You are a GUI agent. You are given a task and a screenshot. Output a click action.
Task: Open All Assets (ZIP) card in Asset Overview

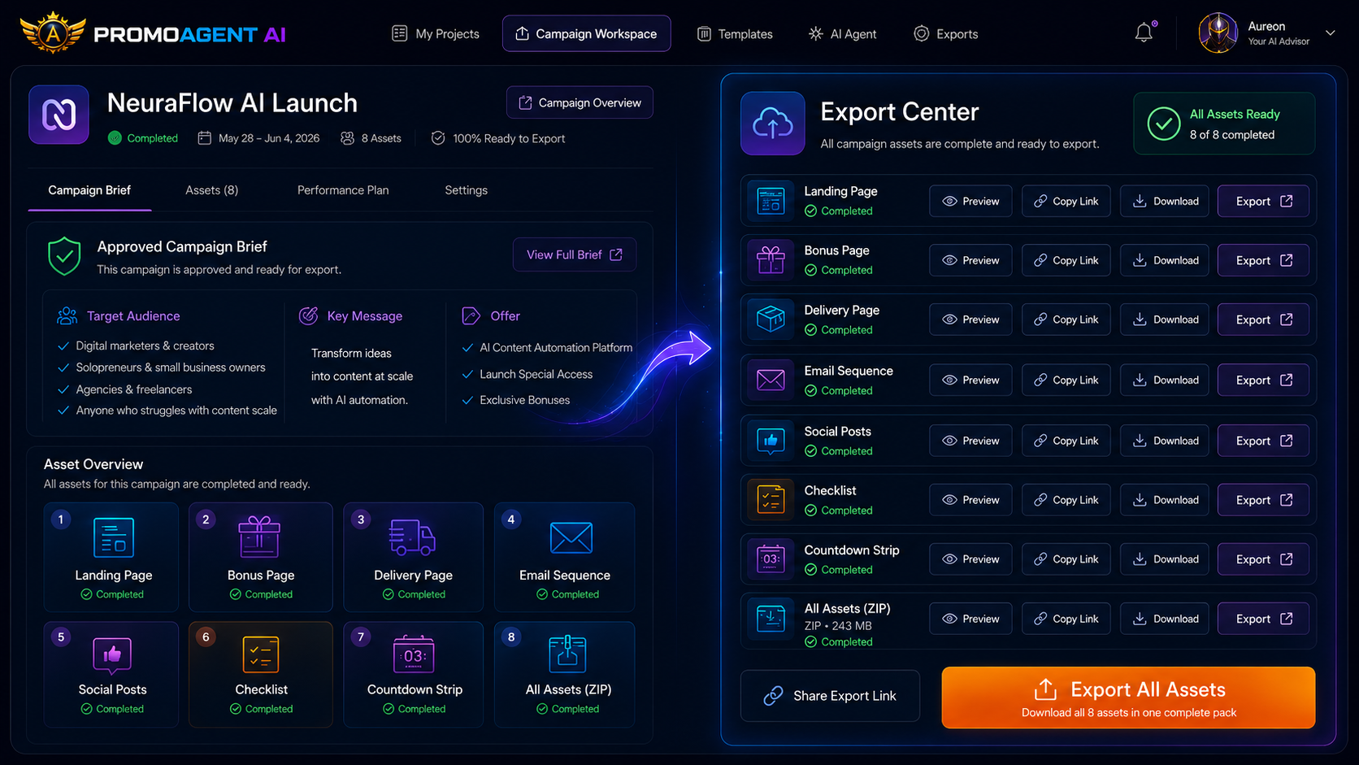click(565, 675)
